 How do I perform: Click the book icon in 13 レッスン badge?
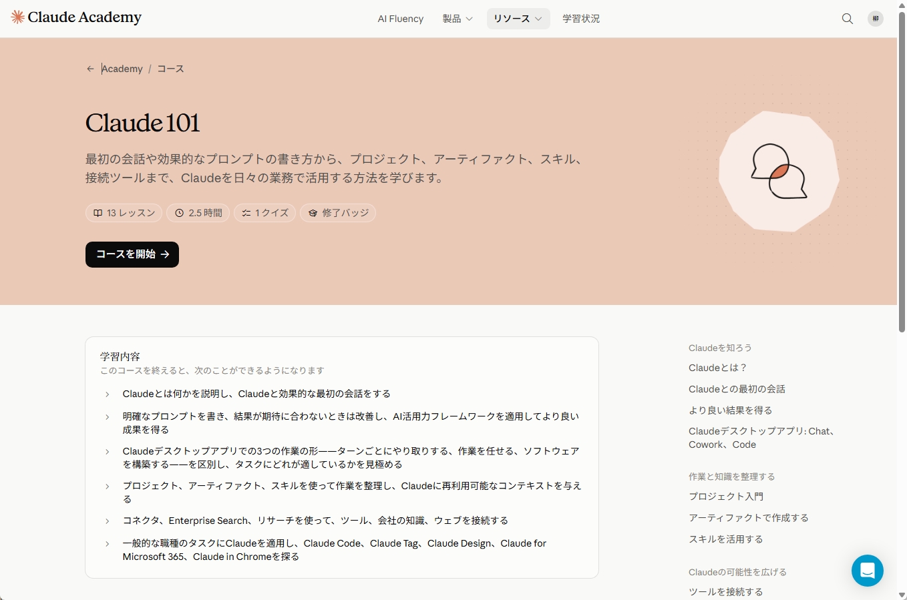point(98,213)
